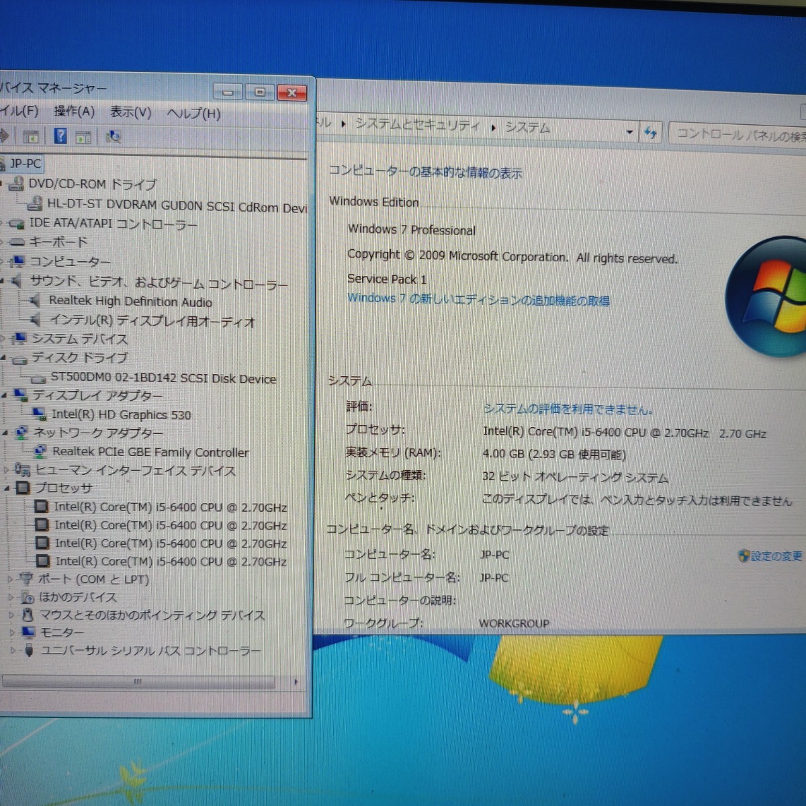The image size is (806, 806).
Task: Click the Windows 7 Professional text
Action: pos(411,229)
